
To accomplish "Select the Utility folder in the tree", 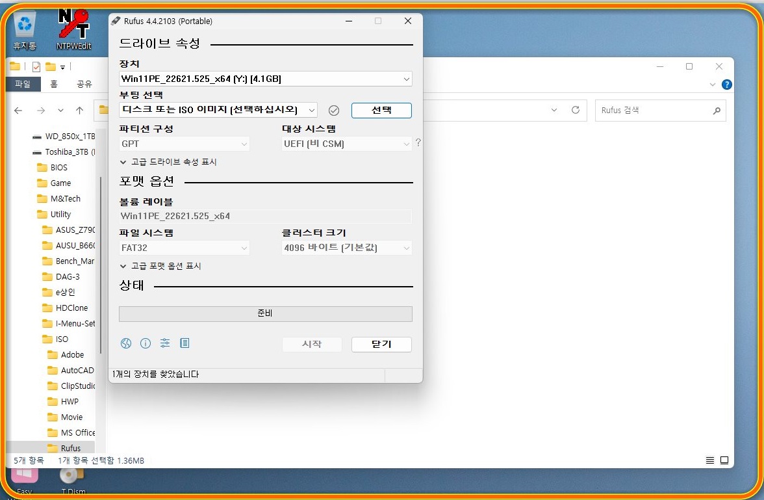I will (x=55, y=214).
